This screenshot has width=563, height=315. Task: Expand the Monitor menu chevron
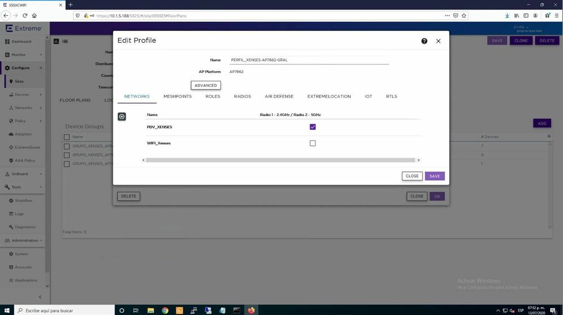click(x=41, y=55)
